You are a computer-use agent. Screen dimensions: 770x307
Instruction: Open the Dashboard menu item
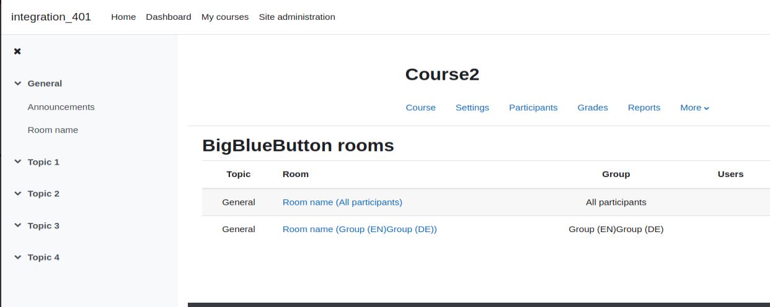coord(169,17)
